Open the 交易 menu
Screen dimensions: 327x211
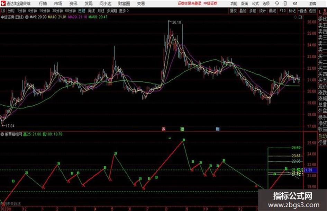141,3
